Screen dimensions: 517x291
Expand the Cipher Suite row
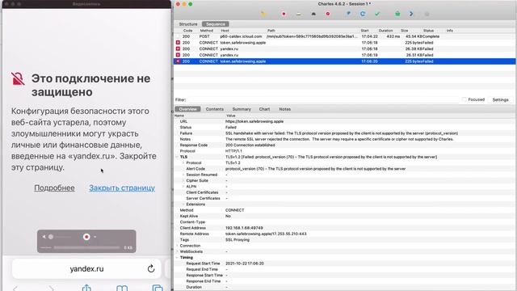(x=183, y=181)
